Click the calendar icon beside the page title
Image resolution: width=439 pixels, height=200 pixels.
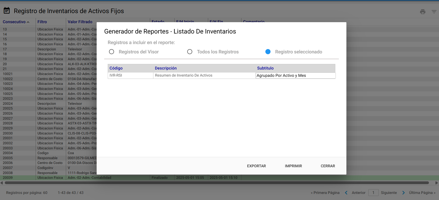7,11
